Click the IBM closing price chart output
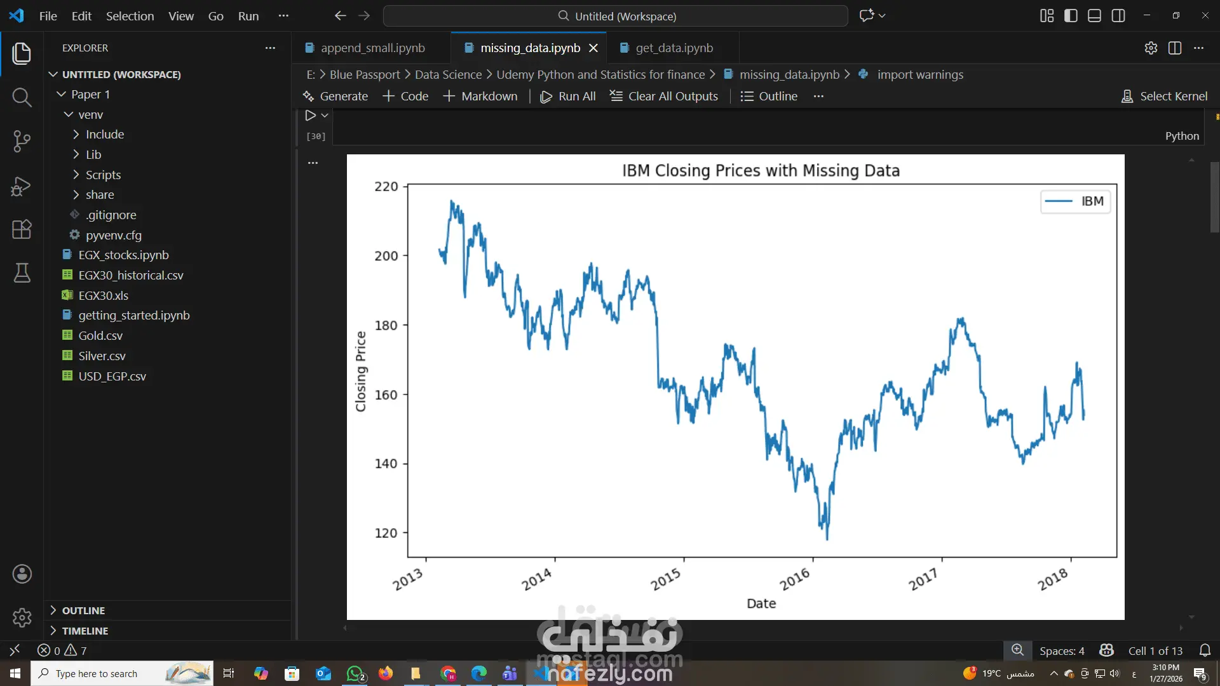 click(x=735, y=387)
